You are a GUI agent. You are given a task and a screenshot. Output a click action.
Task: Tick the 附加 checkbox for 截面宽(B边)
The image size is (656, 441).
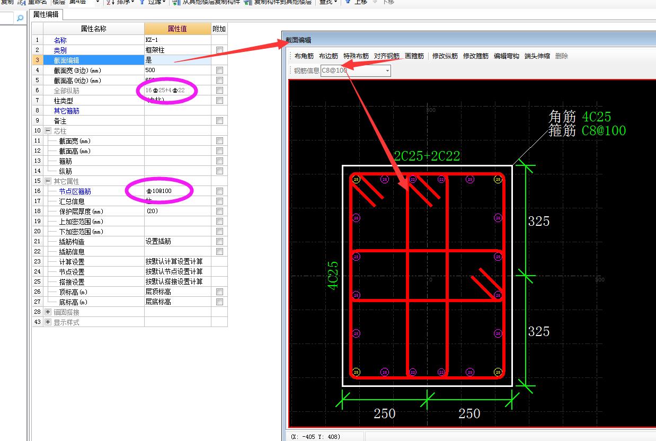[x=219, y=70]
